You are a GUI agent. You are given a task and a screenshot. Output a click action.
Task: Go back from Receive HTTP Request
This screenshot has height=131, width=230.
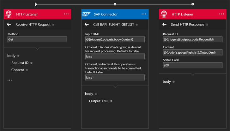[x=9, y=25]
